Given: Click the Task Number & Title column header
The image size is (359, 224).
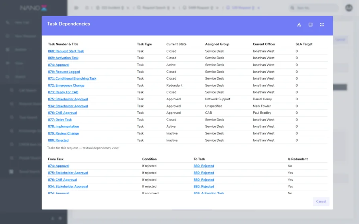Looking at the screenshot, I should (63, 44).
